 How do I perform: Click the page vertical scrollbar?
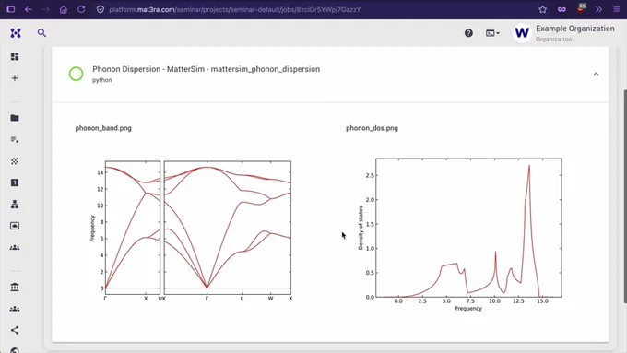(x=624, y=196)
